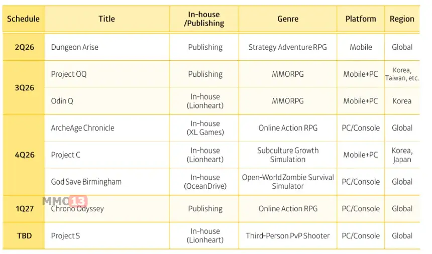Select the Dungeon Arise title
Viewport: 432px width, 254px height.
[x=75, y=47]
